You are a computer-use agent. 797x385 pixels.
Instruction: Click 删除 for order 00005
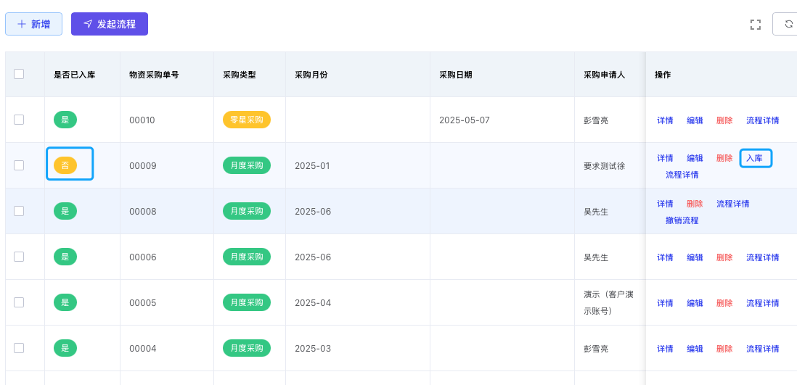(x=724, y=303)
